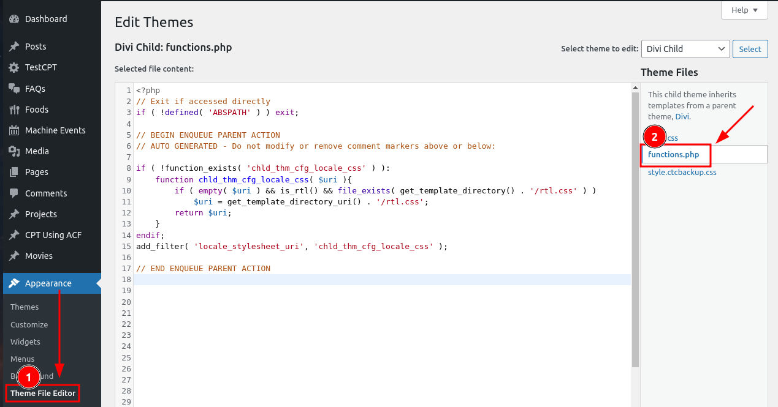
Task: Open functions.php in Theme Files
Action: (673, 155)
